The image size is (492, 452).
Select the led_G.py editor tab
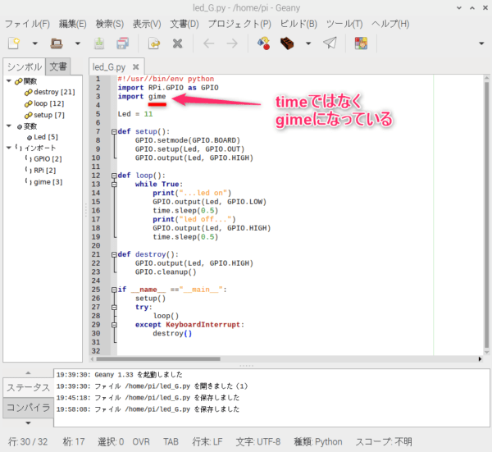click(x=109, y=67)
